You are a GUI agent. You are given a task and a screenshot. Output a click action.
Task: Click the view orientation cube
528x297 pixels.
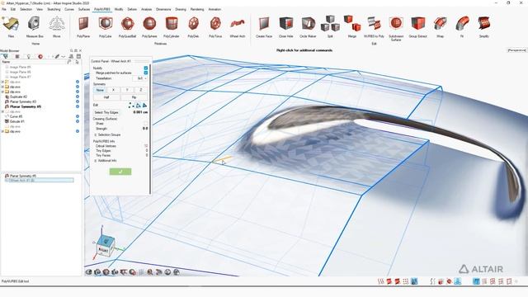tap(105, 245)
